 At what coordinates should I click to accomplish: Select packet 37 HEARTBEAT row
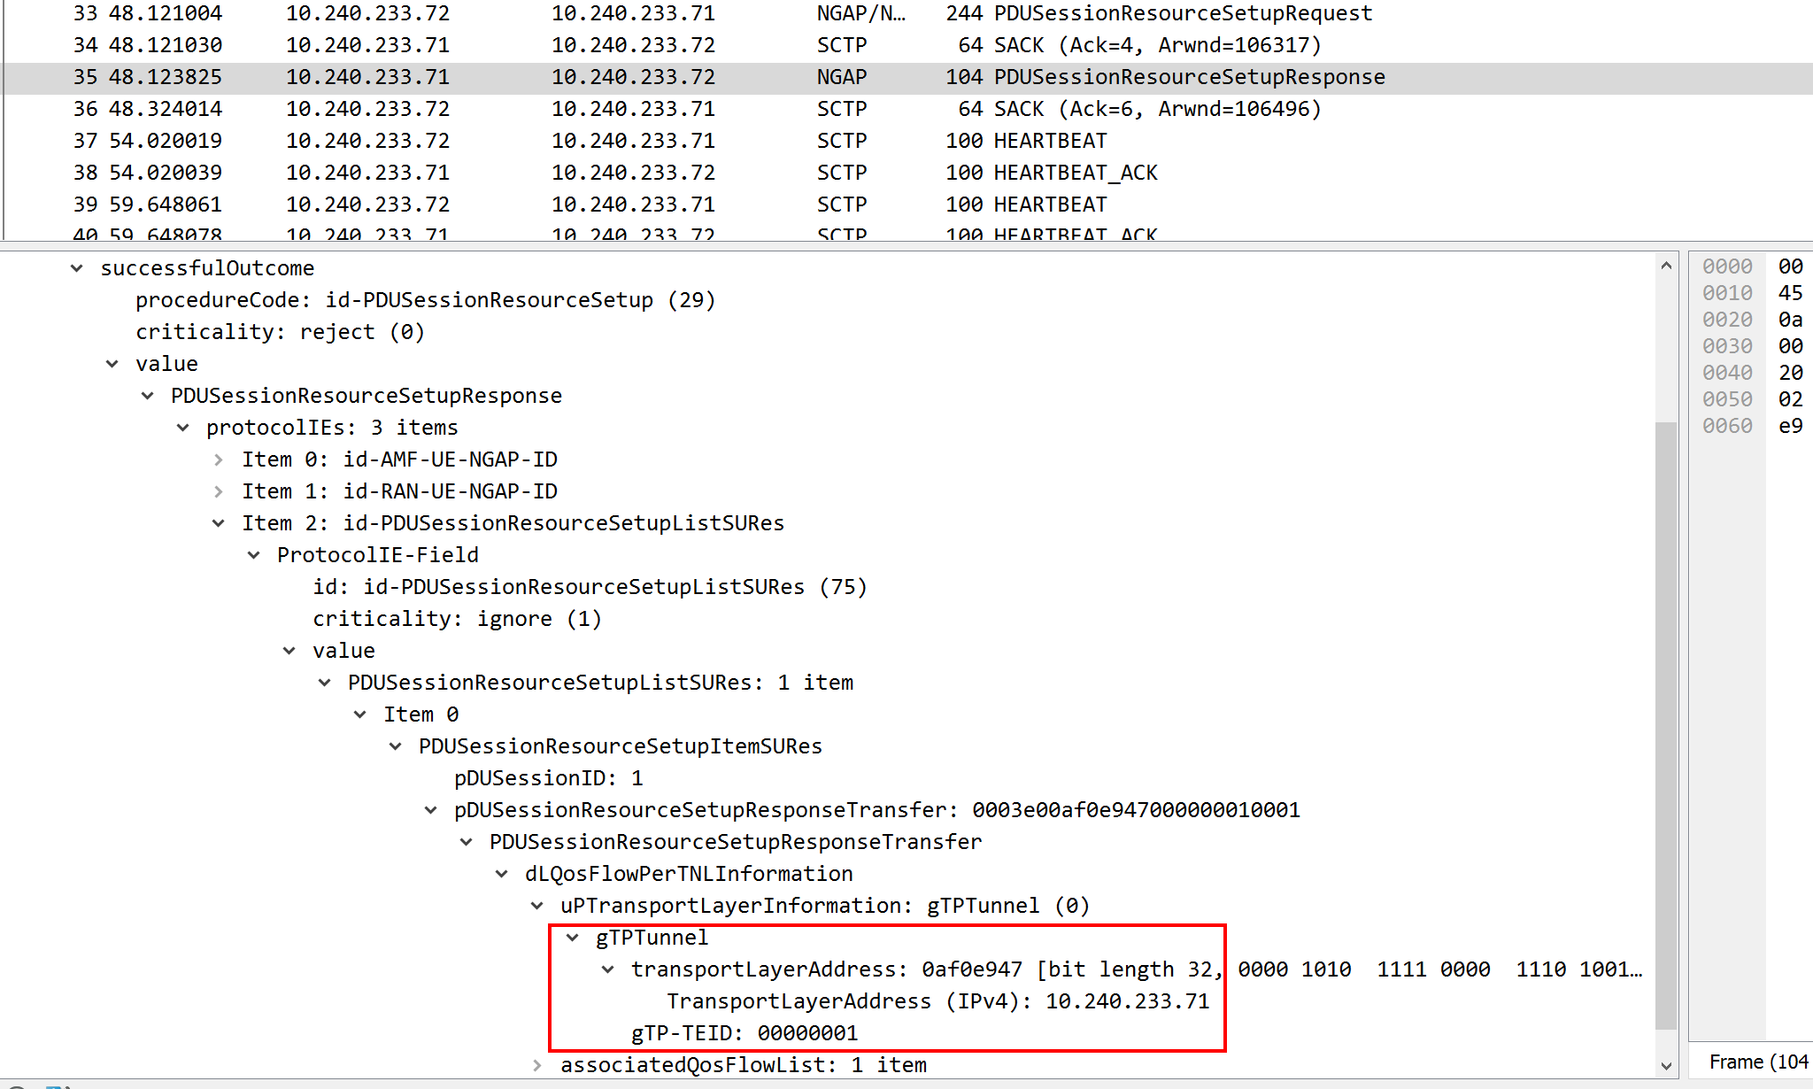[620, 140]
